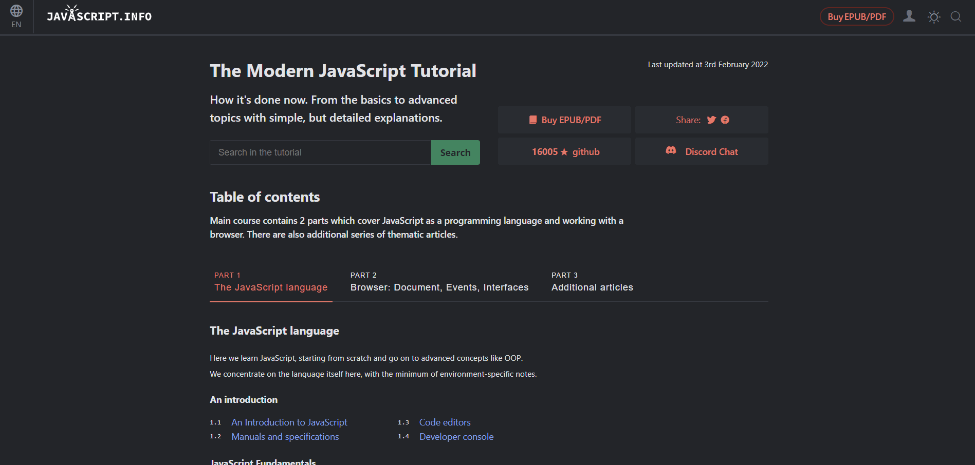The width and height of the screenshot is (975, 465).
Task: Toggle the light/dark theme sun icon
Action: click(x=934, y=17)
